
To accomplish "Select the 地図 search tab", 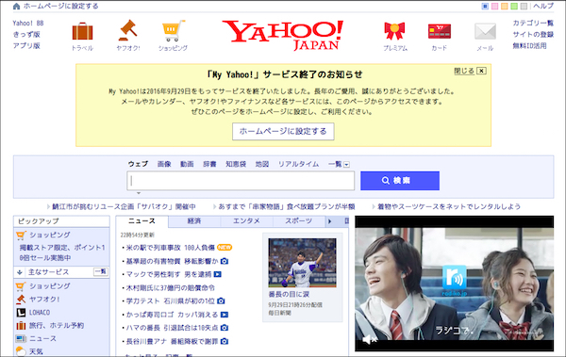I will (262, 164).
